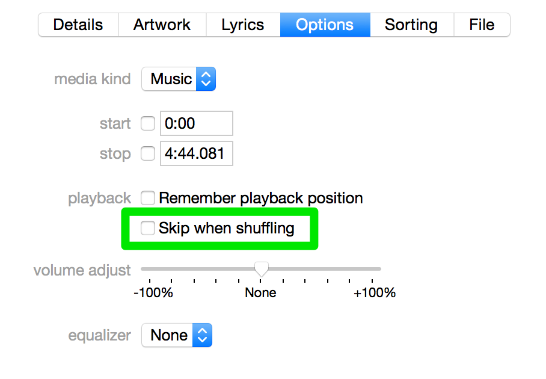The width and height of the screenshot is (546, 379).
Task: Click the volume adjust slider thumb
Action: (x=261, y=269)
